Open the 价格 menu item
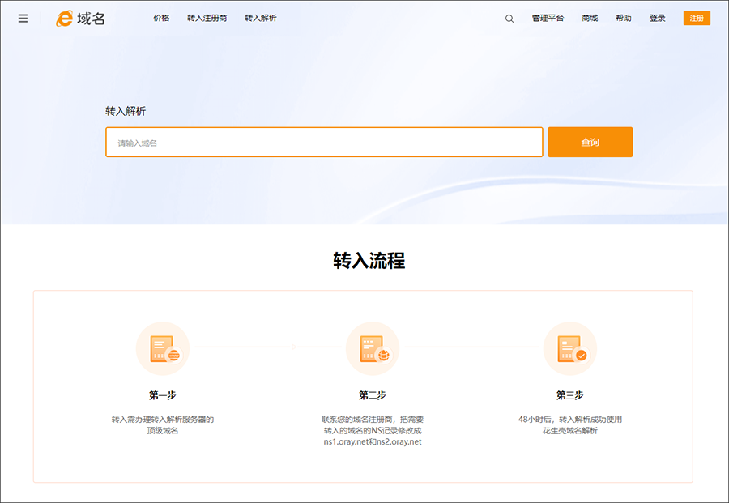The height and width of the screenshot is (503, 729). pyautogui.click(x=161, y=18)
